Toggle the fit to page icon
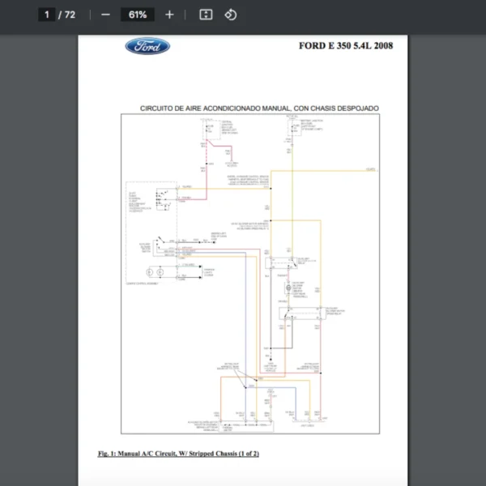 206,15
